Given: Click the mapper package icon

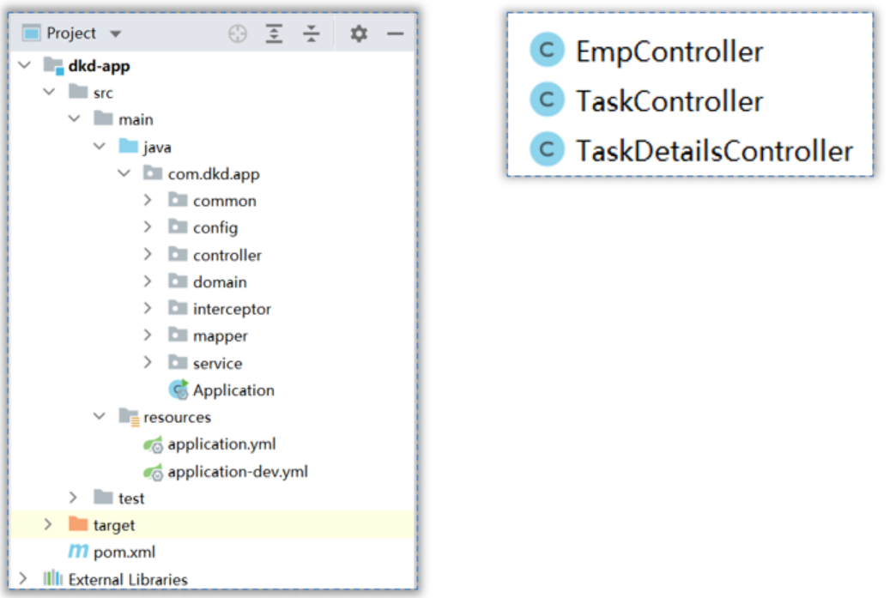Looking at the screenshot, I should point(178,335).
